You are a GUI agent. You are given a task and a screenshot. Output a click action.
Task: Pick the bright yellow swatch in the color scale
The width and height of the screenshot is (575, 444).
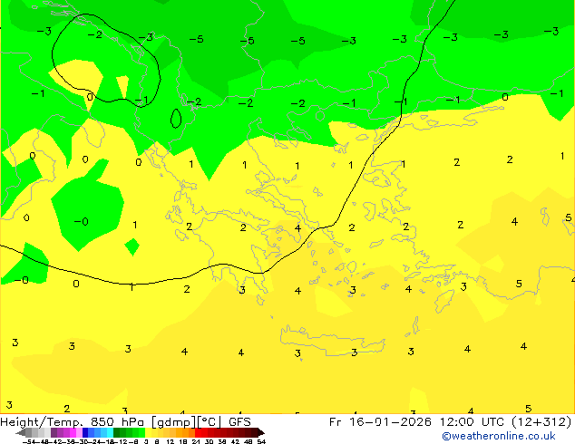coord(148,433)
